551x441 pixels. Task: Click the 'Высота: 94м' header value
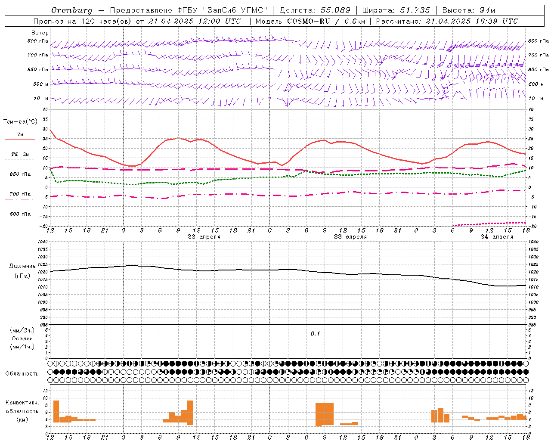pyautogui.click(x=469, y=10)
